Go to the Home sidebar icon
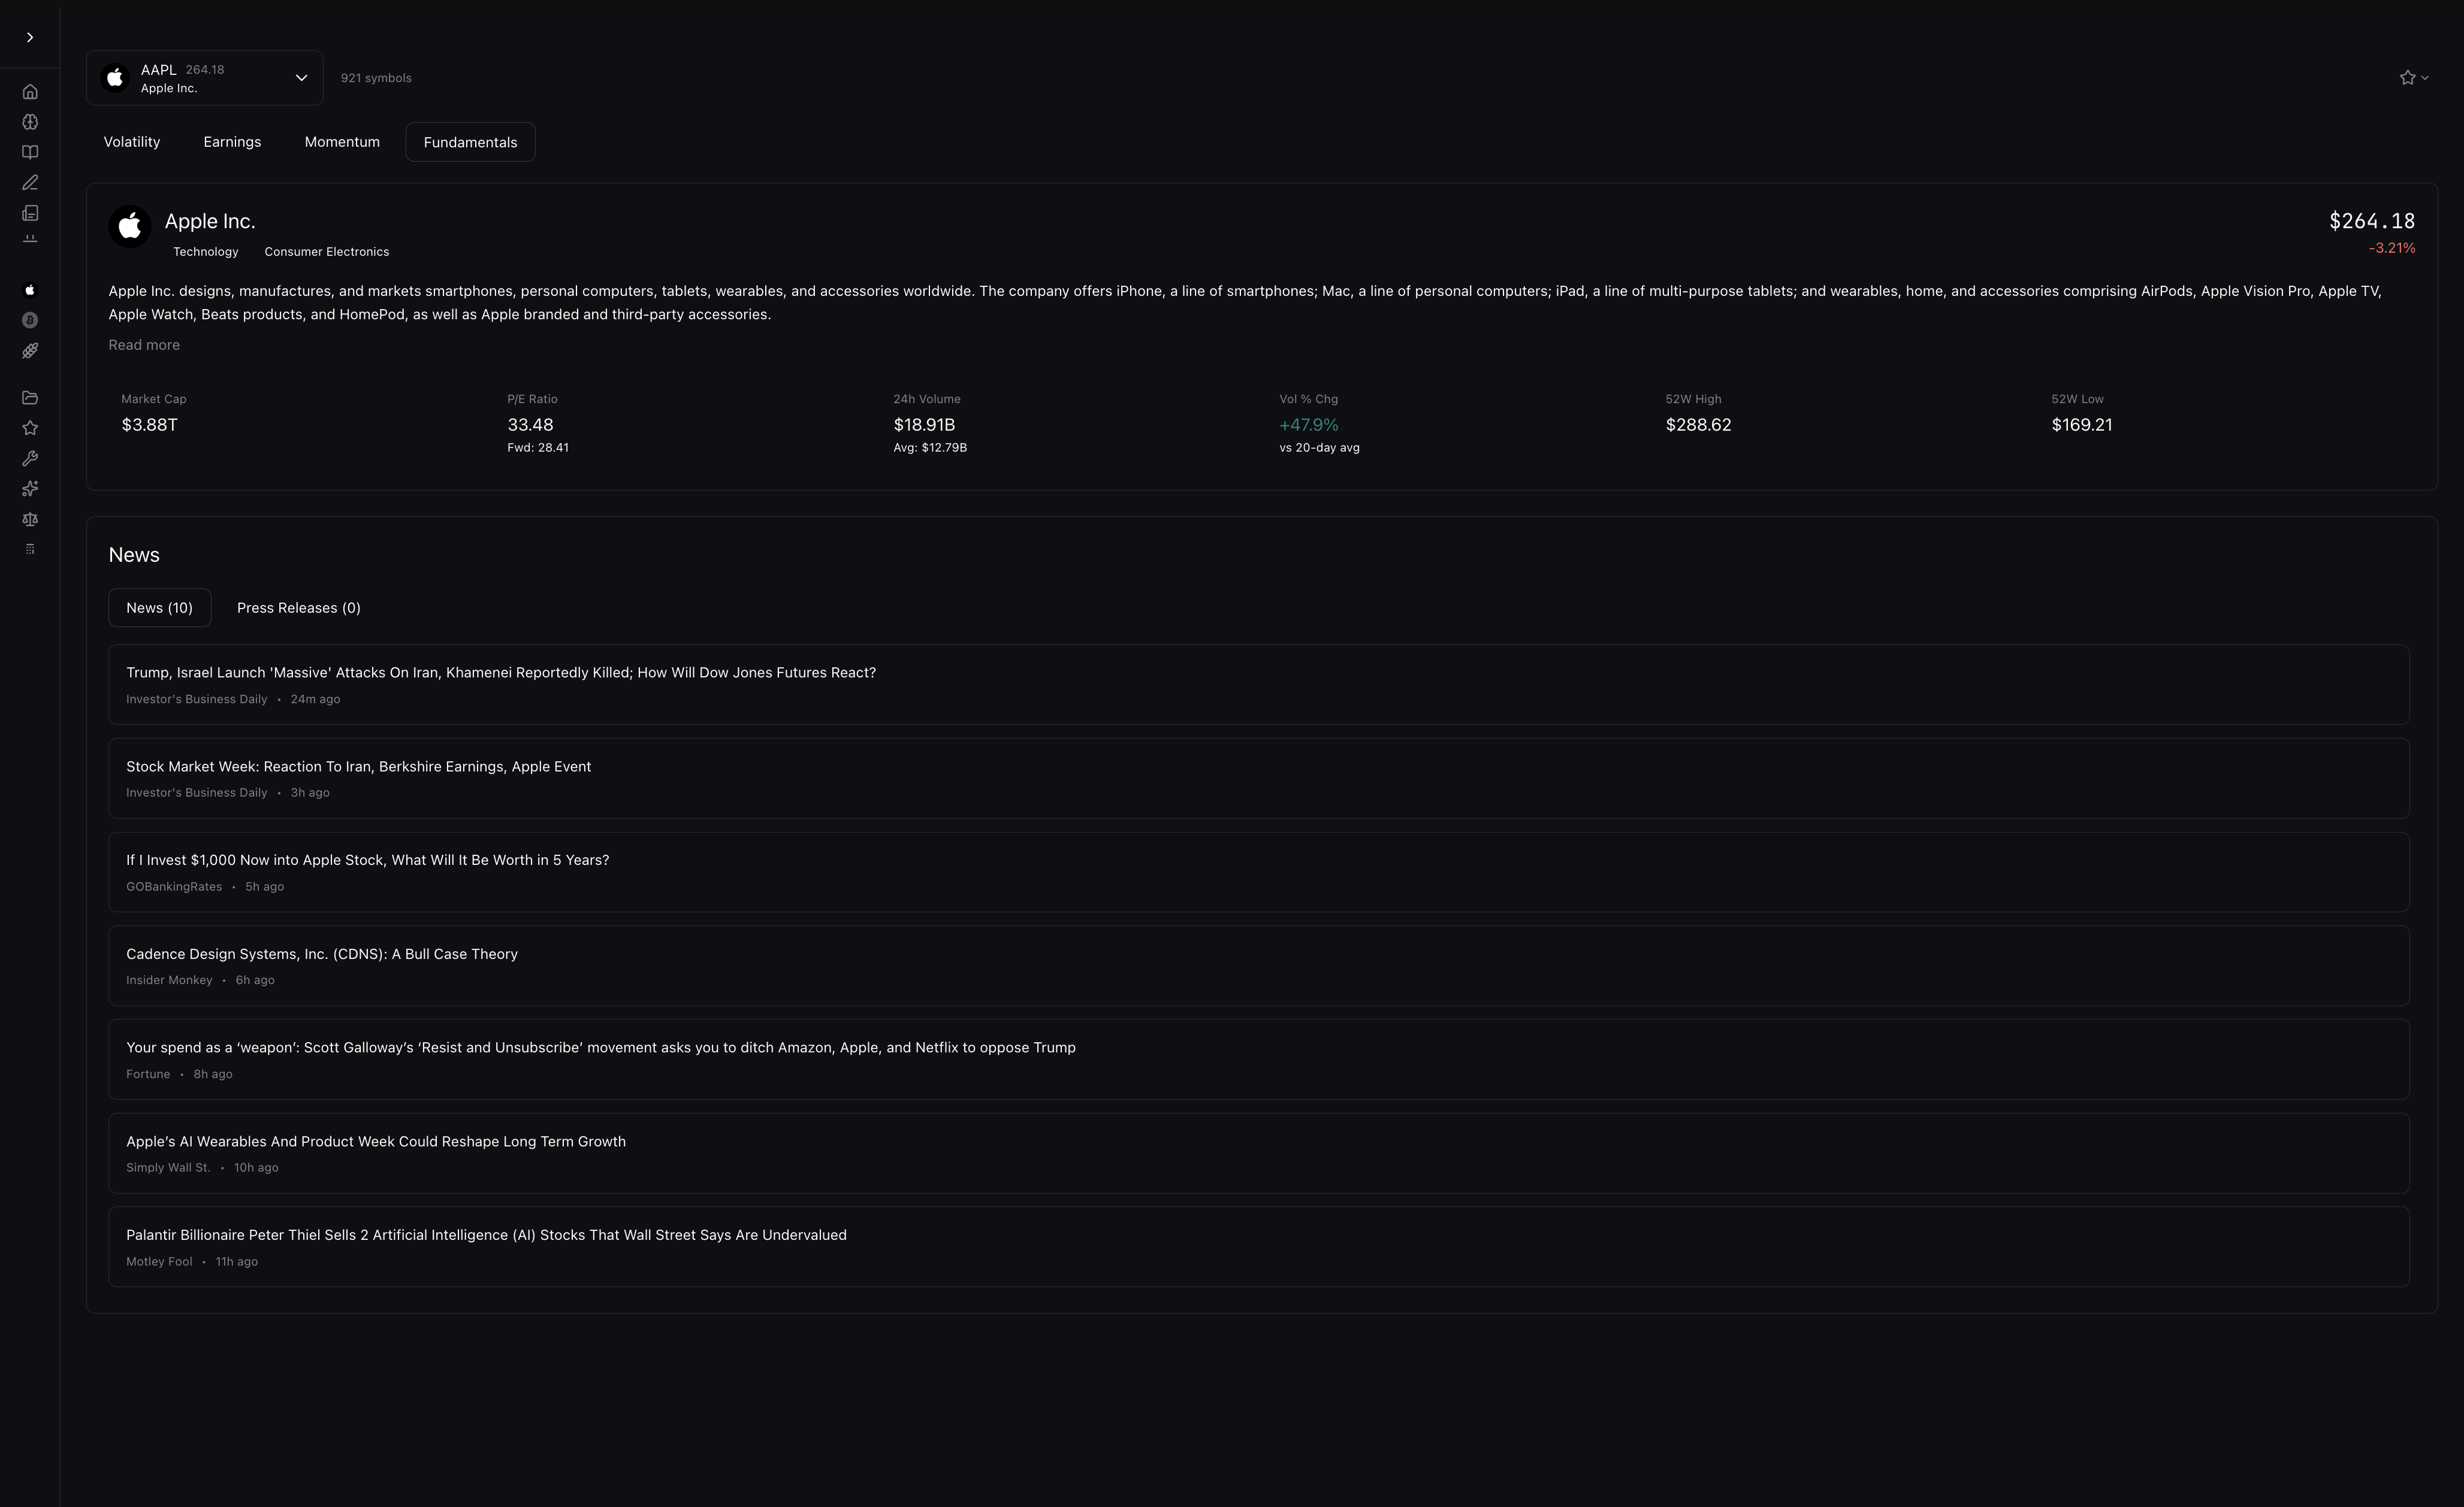The width and height of the screenshot is (2464, 1507). click(x=30, y=92)
